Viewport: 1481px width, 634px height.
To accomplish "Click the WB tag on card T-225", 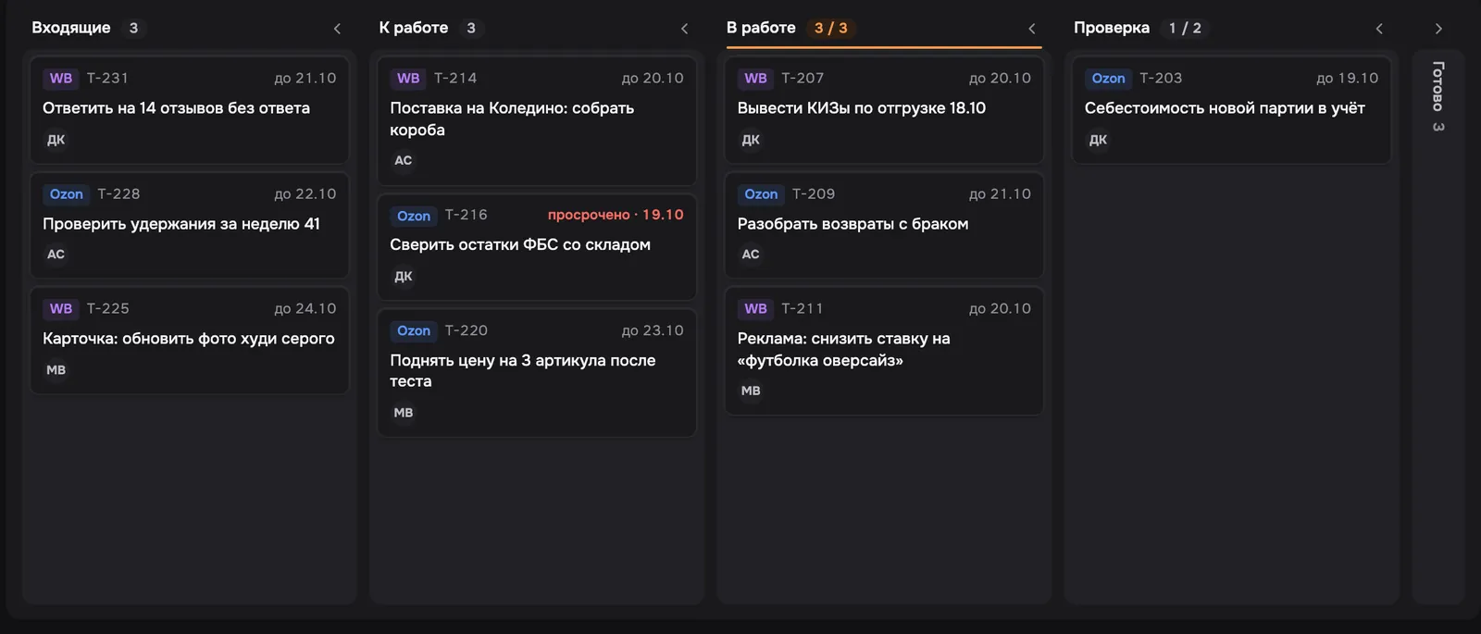I will point(61,309).
